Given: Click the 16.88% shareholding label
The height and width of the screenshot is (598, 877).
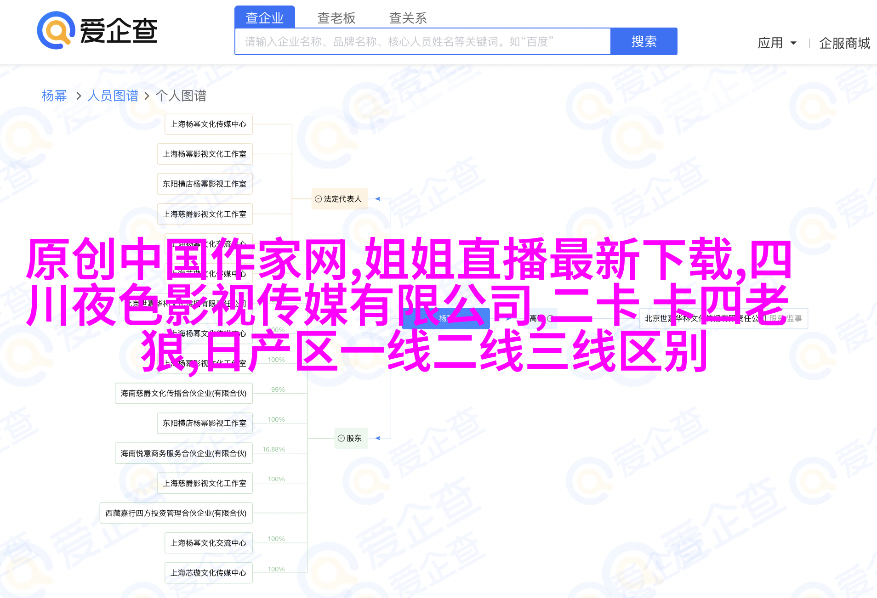Looking at the screenshot, I should pyautogui.click(x=273, y=449).
